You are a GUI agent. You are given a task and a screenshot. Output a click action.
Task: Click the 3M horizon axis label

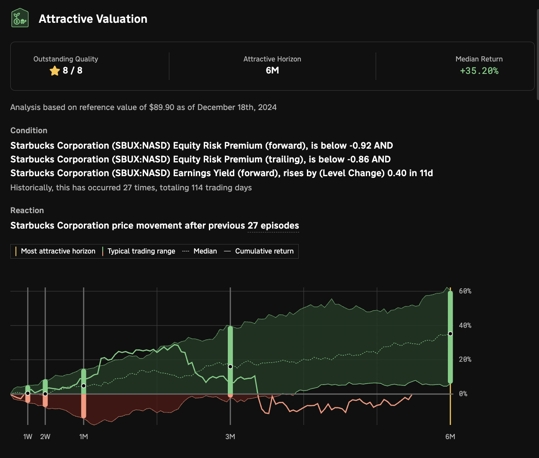coord(230,437)
